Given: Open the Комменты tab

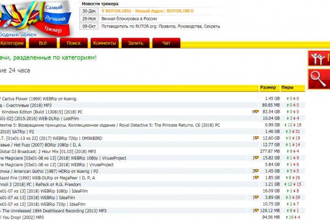Looking at the screenshot, I should (x=105, y=43).
